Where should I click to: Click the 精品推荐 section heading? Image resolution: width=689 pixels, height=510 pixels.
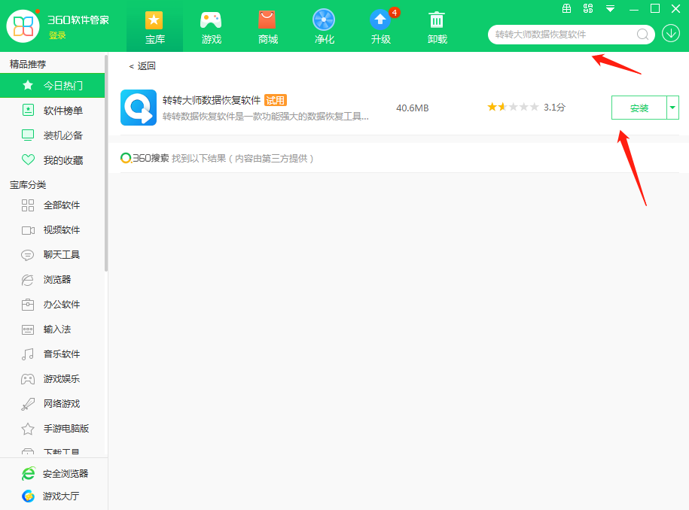[28, 64]
